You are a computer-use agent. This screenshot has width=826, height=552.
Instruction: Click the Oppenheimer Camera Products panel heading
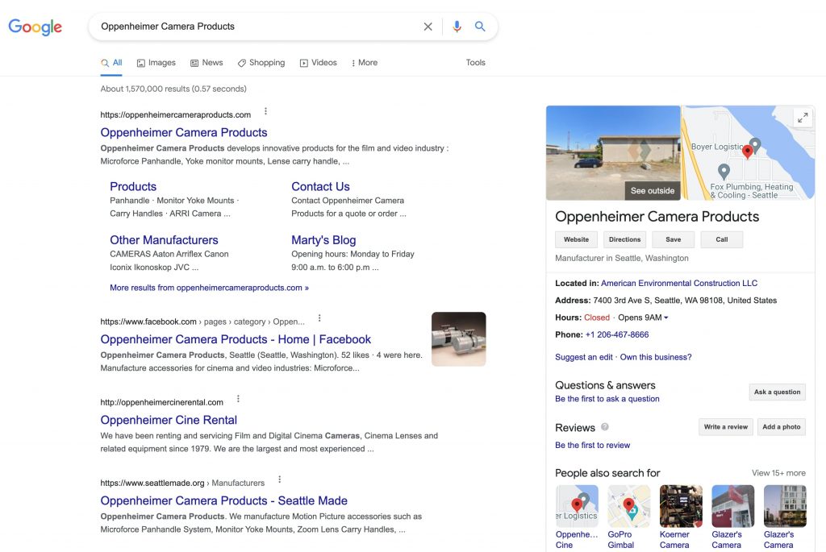(x=657, y=217)
